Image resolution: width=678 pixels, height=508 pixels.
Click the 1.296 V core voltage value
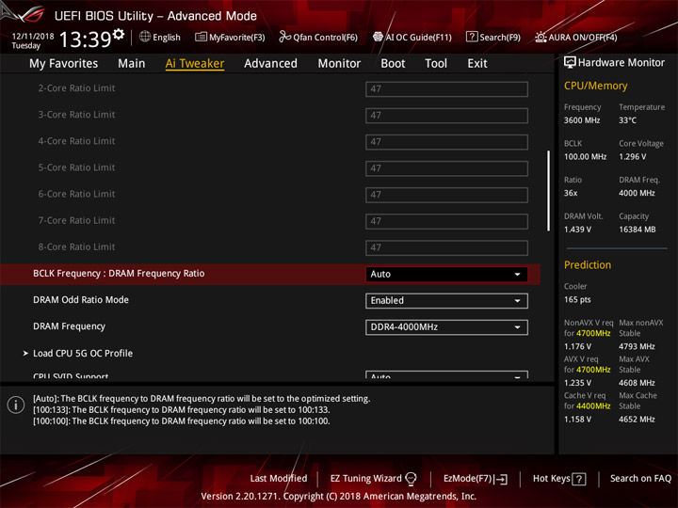(632, 157)
